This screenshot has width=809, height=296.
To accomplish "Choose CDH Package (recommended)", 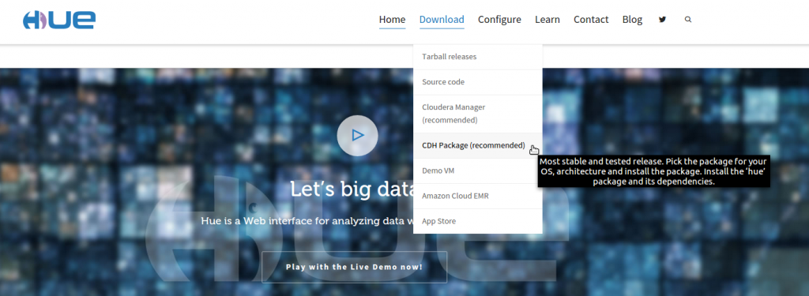I will pyautogui.click(x=478, y=145).
